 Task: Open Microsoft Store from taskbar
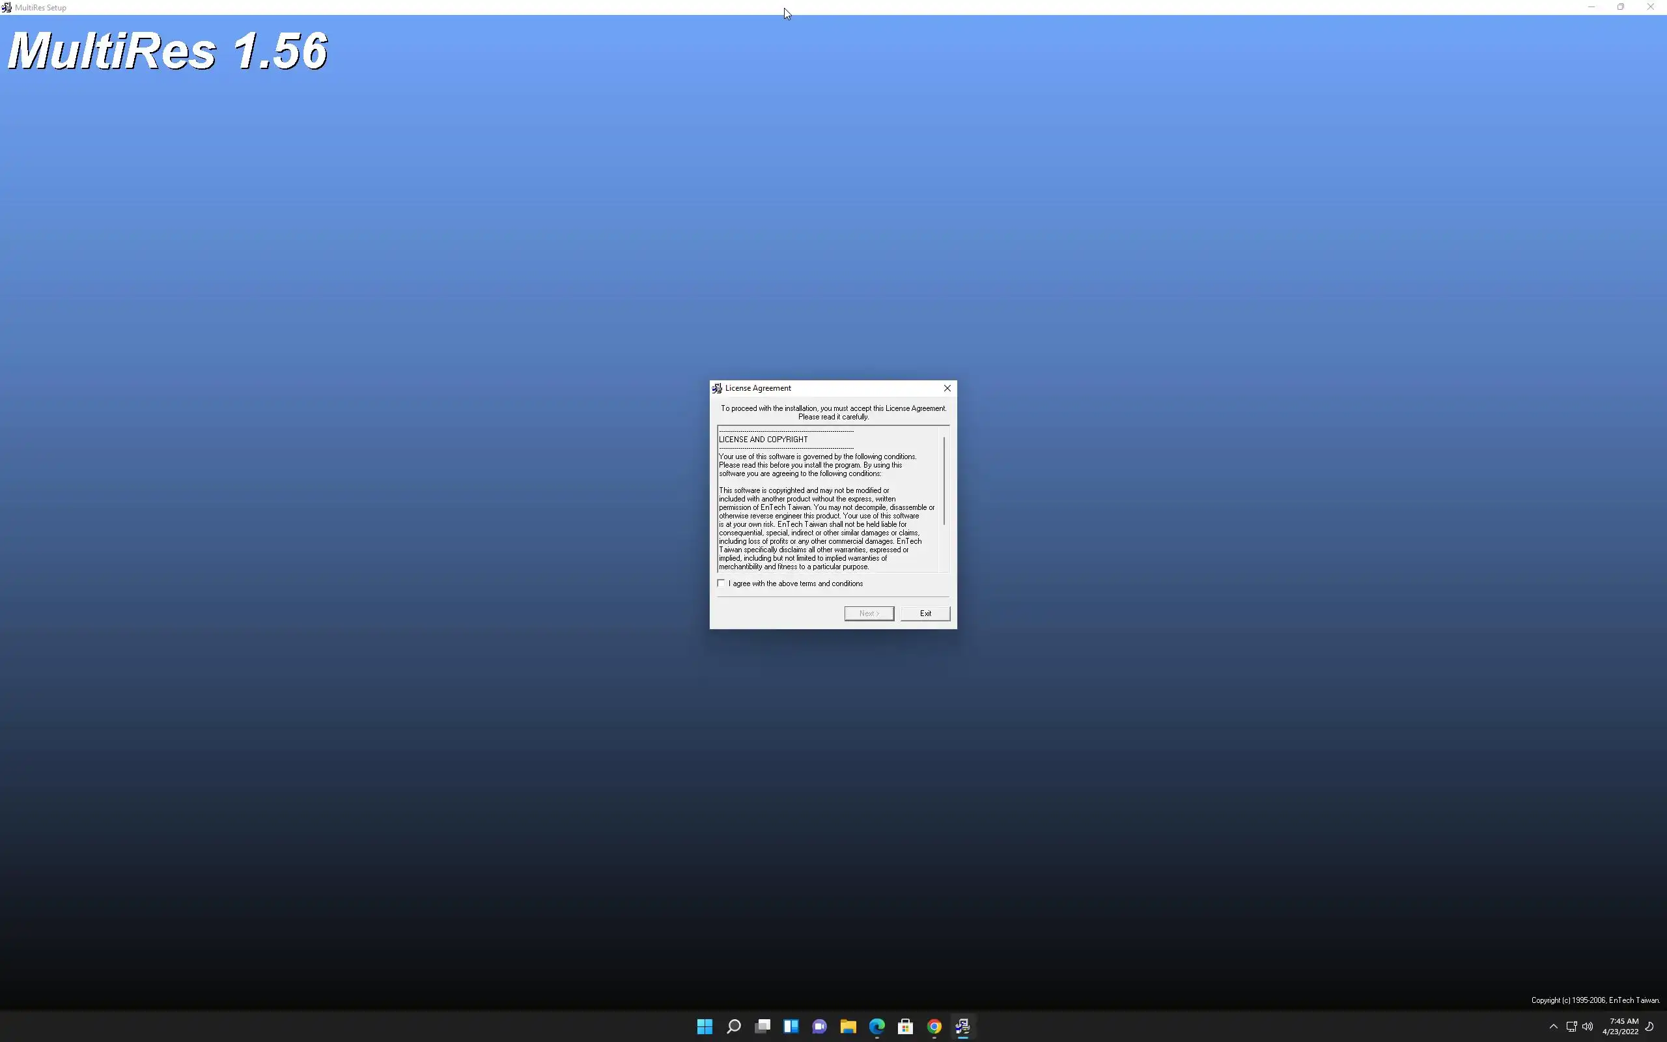click(905, 1026)
